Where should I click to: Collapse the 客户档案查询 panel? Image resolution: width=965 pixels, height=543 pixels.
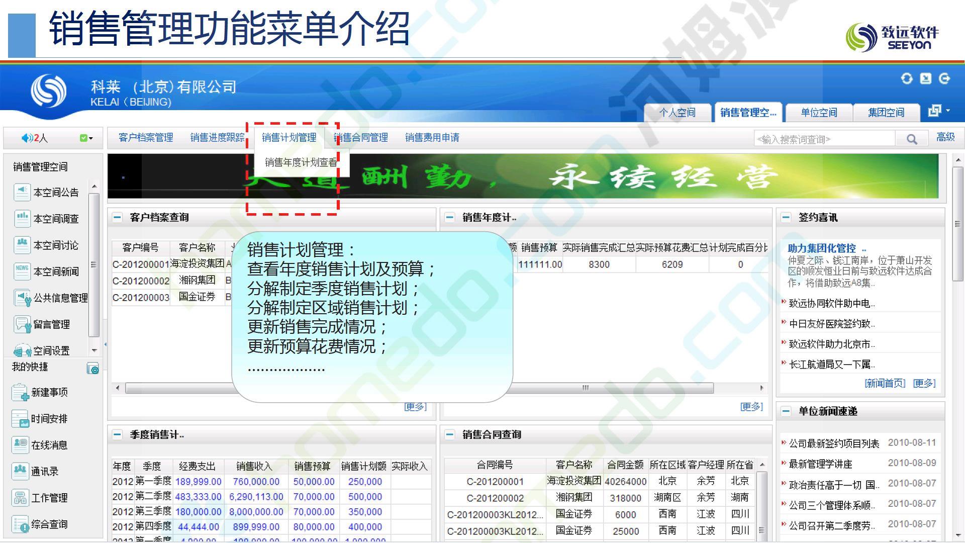pyautogui.click(x=117, y=218)
